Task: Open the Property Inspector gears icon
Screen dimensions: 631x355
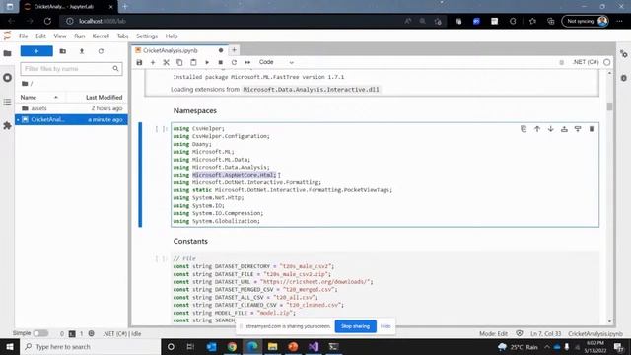Action: [624, 54]
